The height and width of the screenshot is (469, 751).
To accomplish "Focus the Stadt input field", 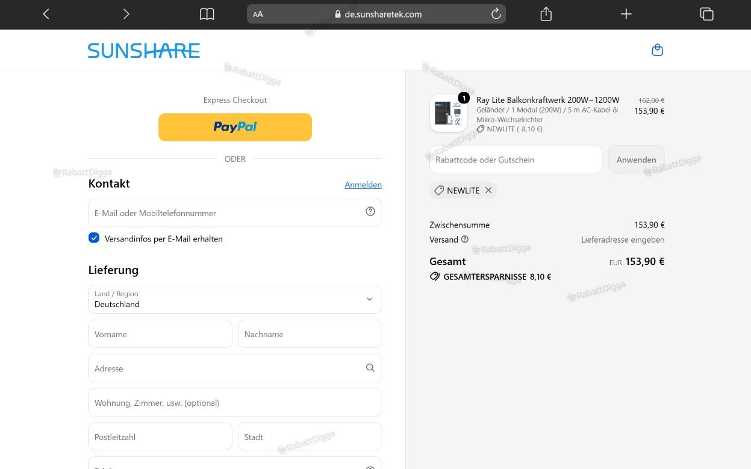I will (310, 436).
